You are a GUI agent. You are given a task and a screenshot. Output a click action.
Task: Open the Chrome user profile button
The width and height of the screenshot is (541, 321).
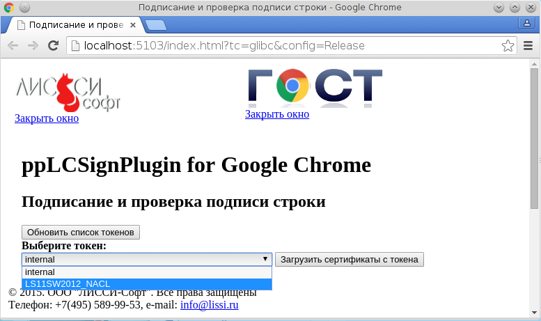(x=527, y=23)
